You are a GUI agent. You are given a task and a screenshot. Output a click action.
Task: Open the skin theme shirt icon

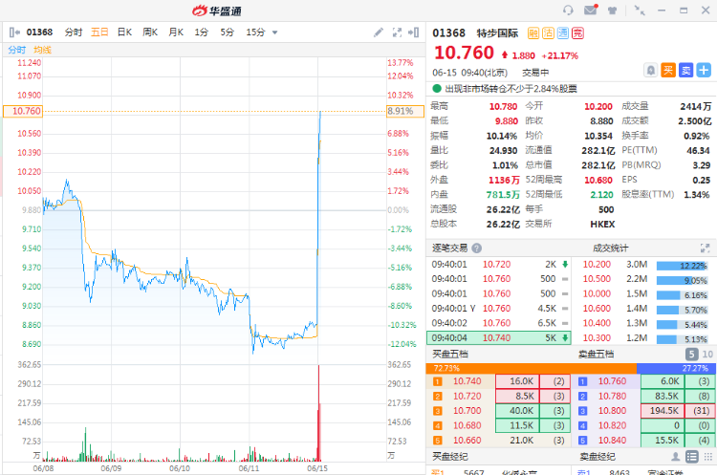point(612,11)
